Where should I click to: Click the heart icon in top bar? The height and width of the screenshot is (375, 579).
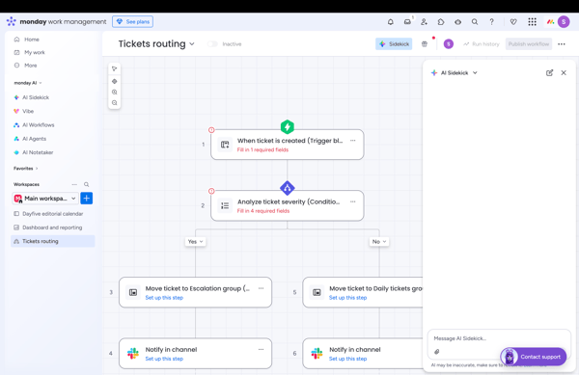click(513, 22)
